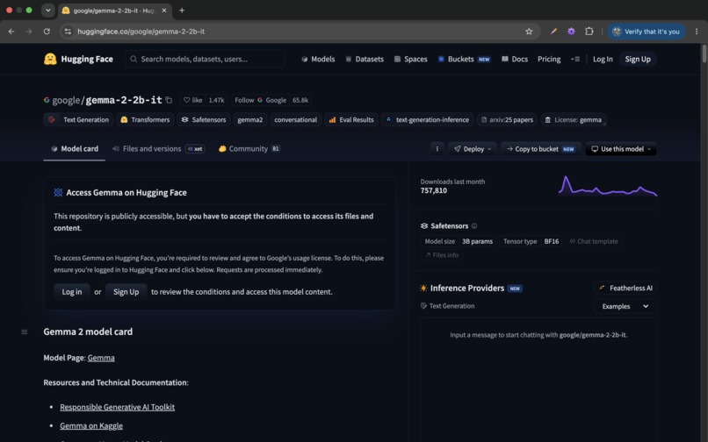
Task: Open the Featherless AI provider selector
Action: (x=625, y=289)
